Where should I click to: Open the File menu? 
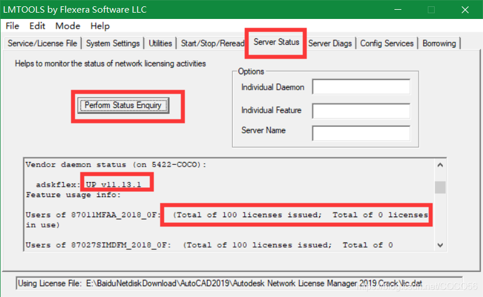pyautogui.click(x=12, y=26)
